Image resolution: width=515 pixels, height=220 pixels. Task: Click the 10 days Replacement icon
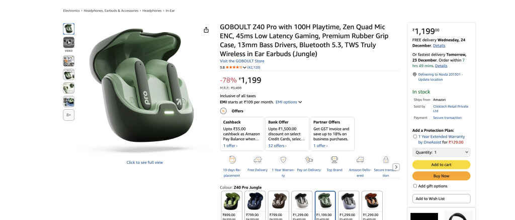(x=232, y=160)
